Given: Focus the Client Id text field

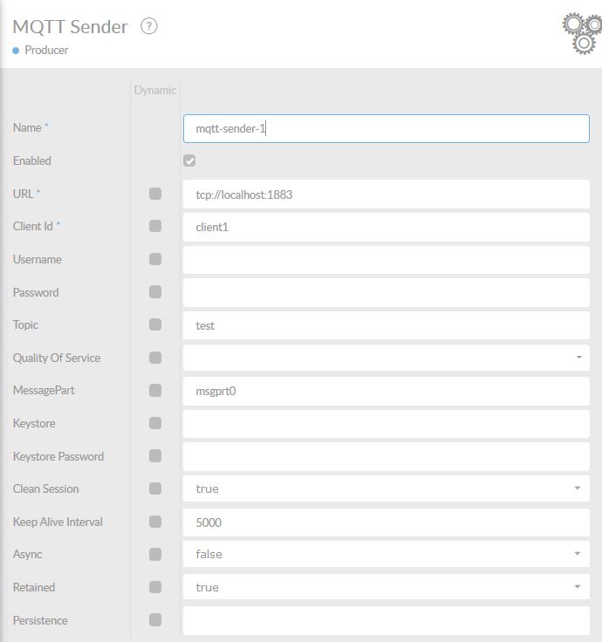Looking at the screenshot, I should click(x=386, y=227).
